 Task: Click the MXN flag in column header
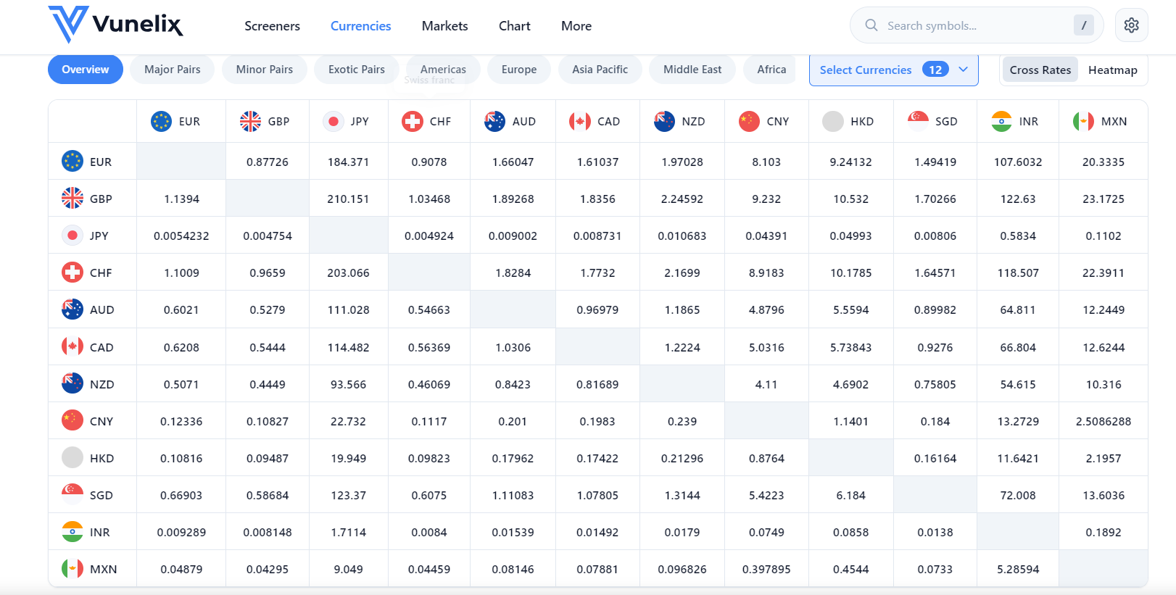1083,121
